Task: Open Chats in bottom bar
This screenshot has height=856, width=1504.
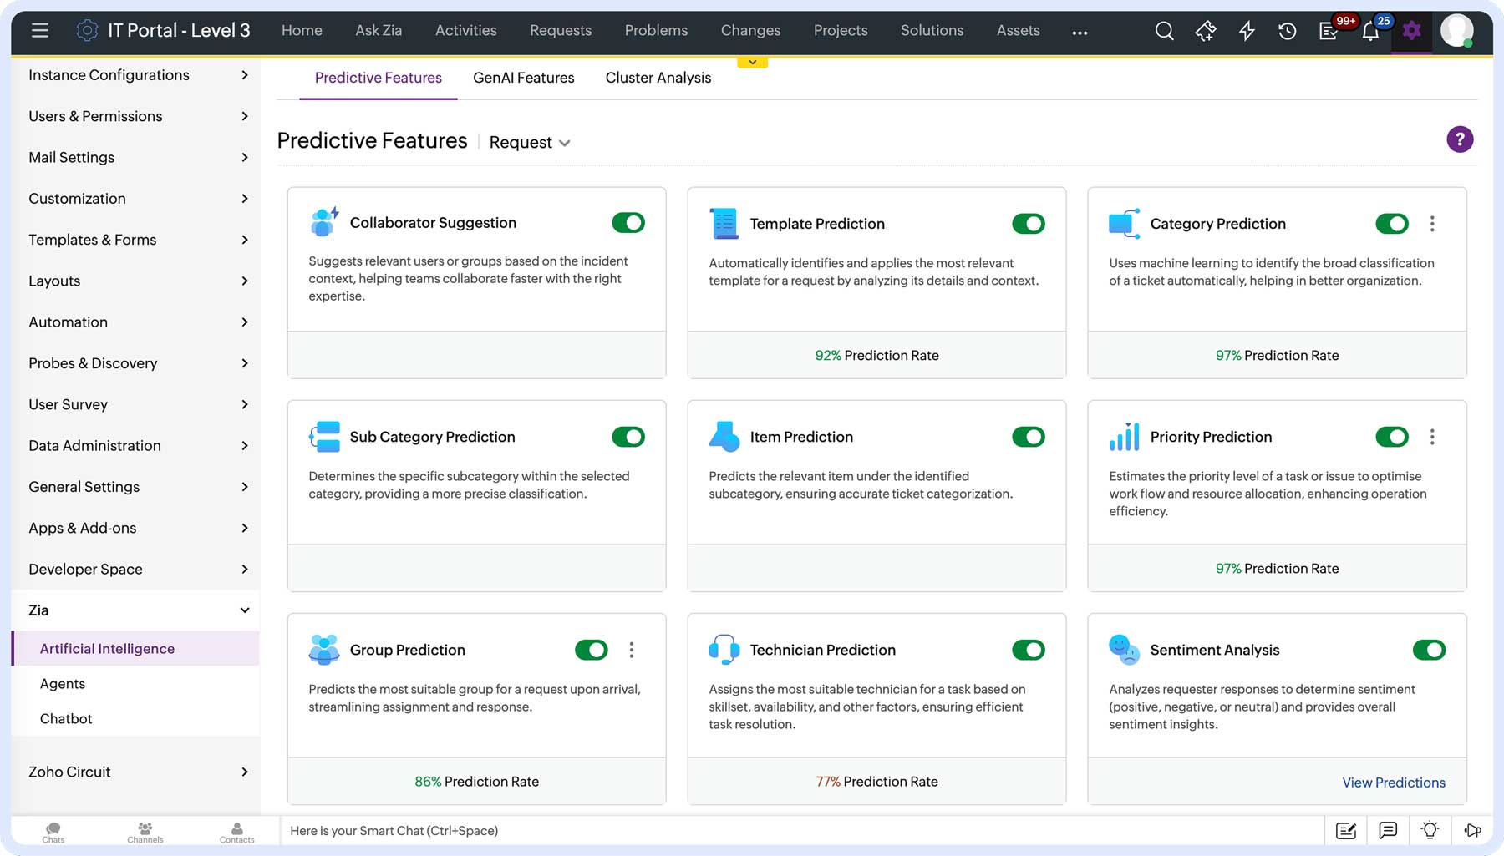Action: point(53,832)
